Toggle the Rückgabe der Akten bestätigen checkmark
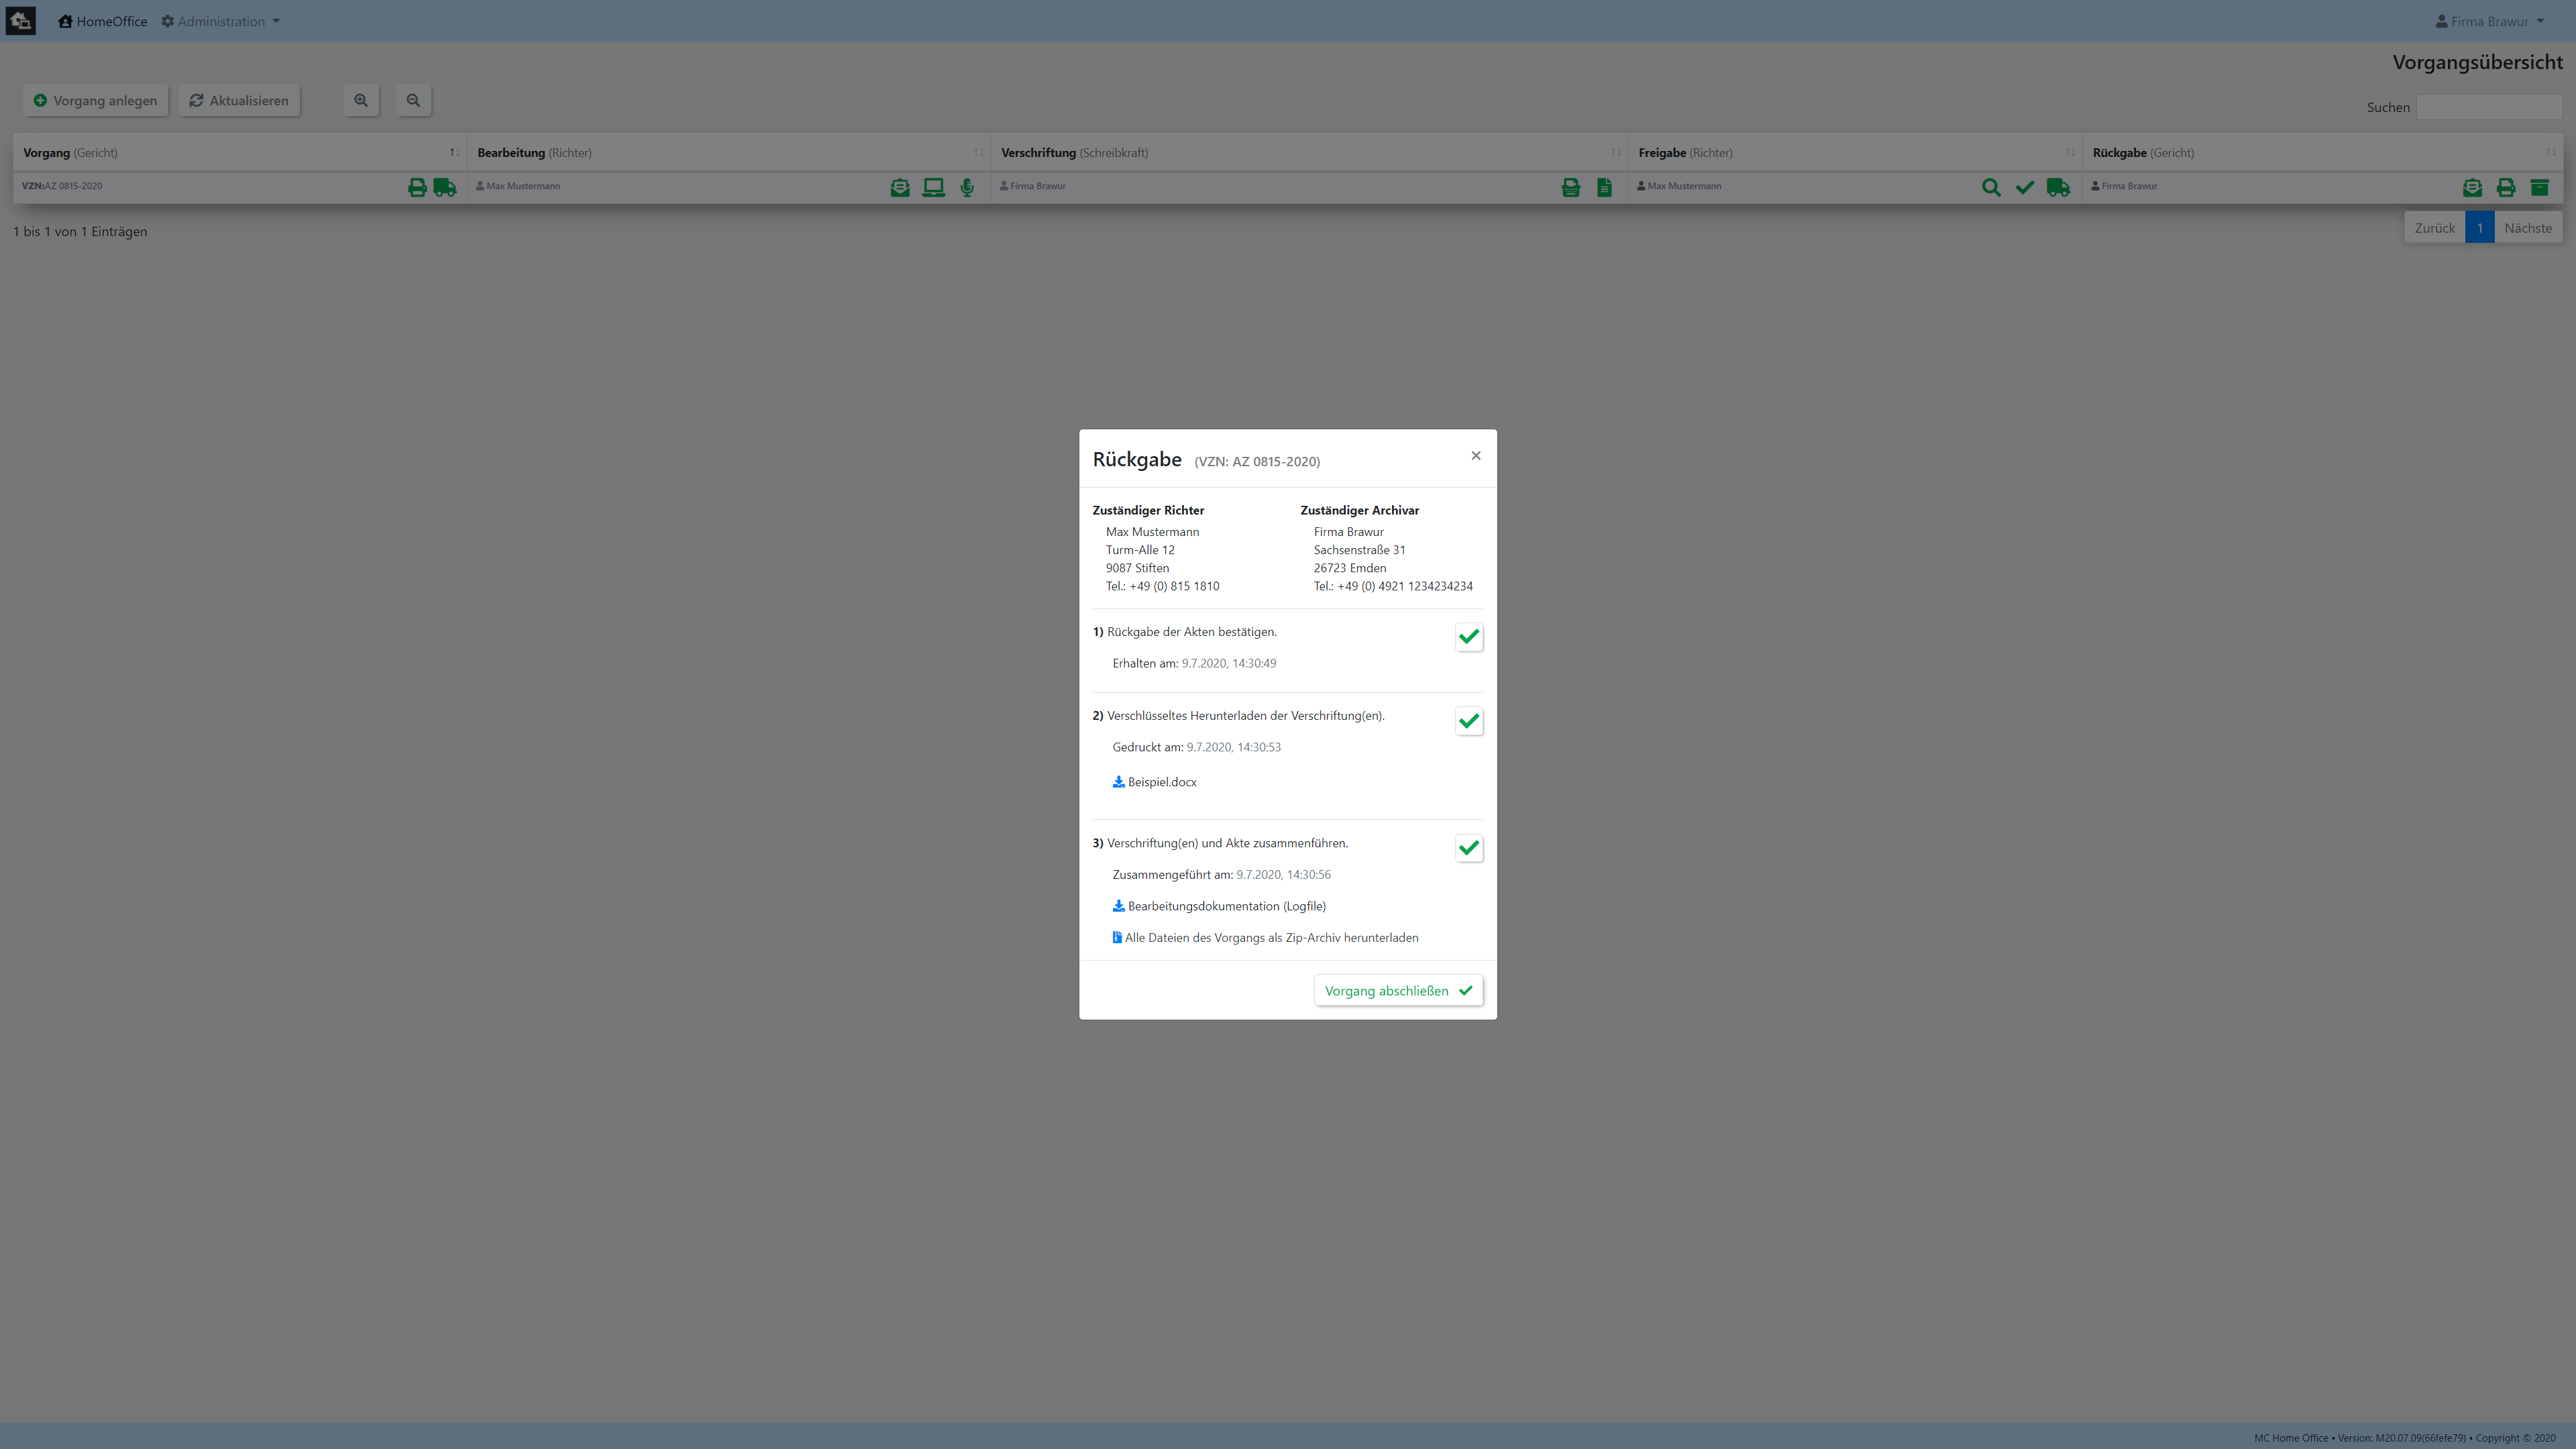This screenshot has height=1449, width=2576. coord(1468,637)
